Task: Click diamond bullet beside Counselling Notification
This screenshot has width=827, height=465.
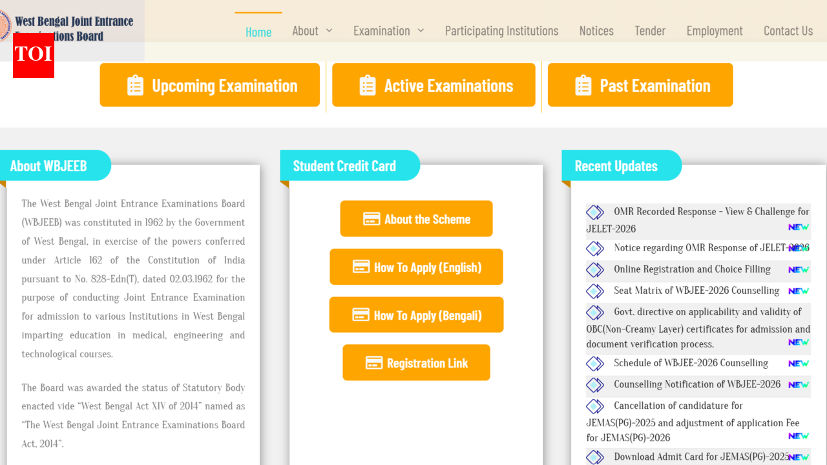Action: [x=595, y=384]
